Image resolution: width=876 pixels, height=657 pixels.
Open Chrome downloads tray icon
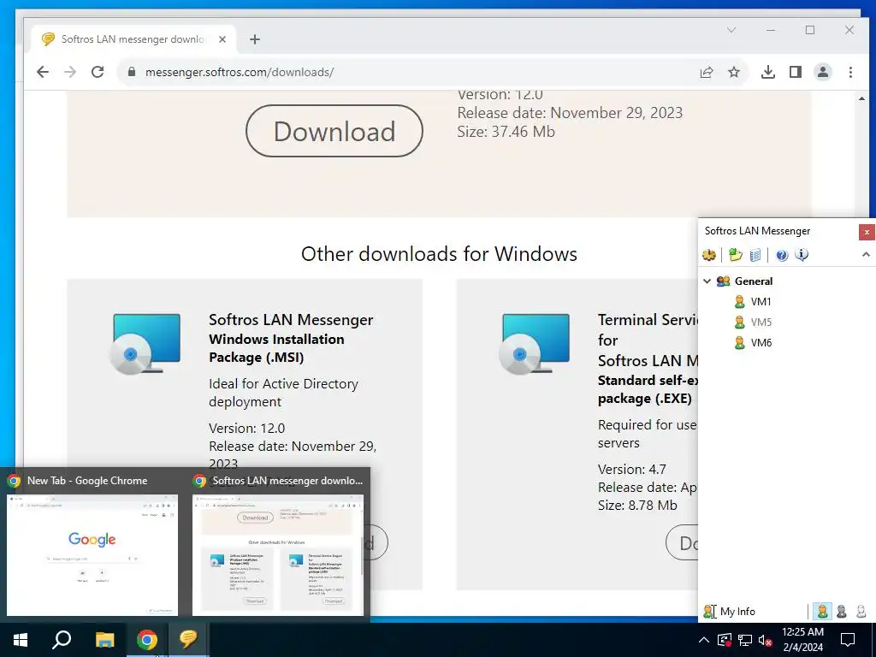pos(768,72)
